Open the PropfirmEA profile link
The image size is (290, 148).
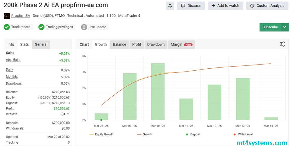[21, 16]
